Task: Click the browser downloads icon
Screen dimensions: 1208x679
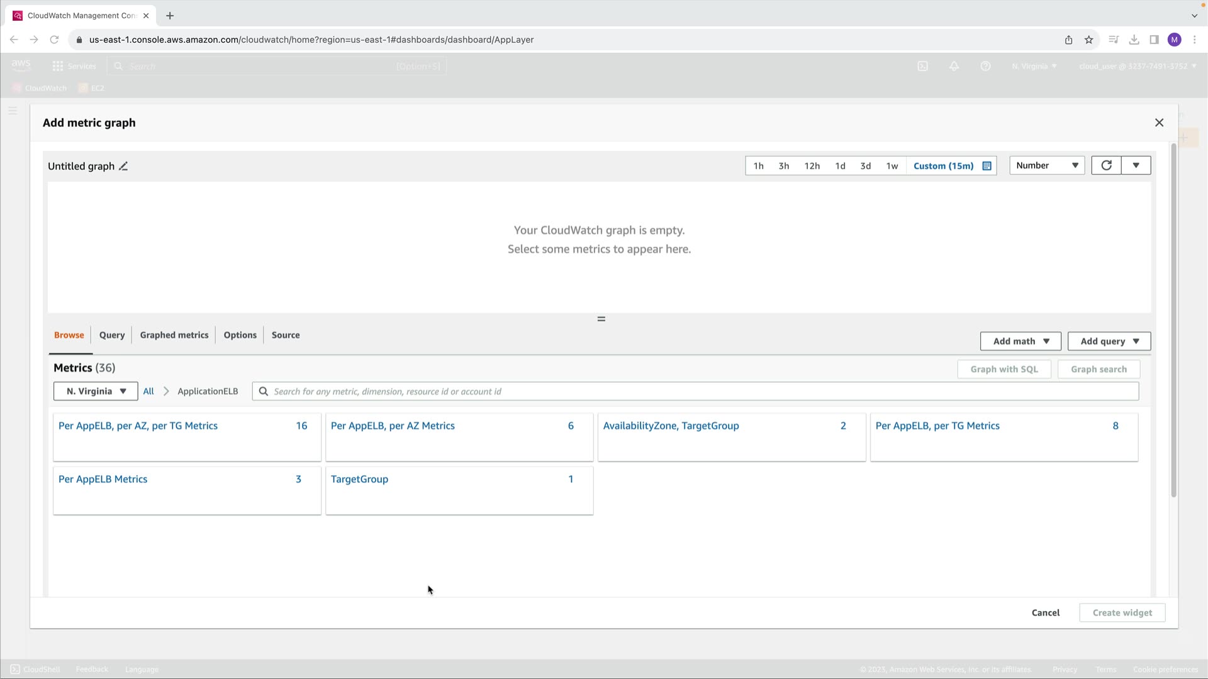Action: click(x=1134, y=40)
